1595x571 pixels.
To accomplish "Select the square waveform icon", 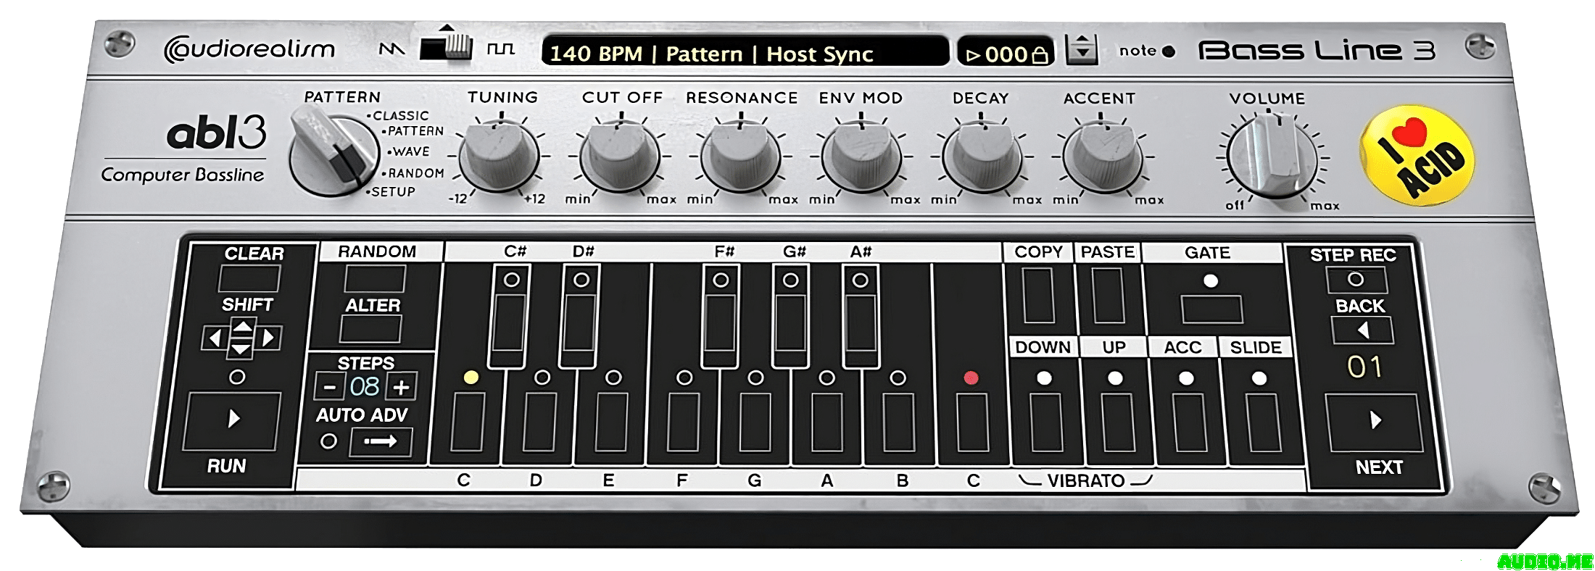I will pyautogui.click(x=500, y=49).
